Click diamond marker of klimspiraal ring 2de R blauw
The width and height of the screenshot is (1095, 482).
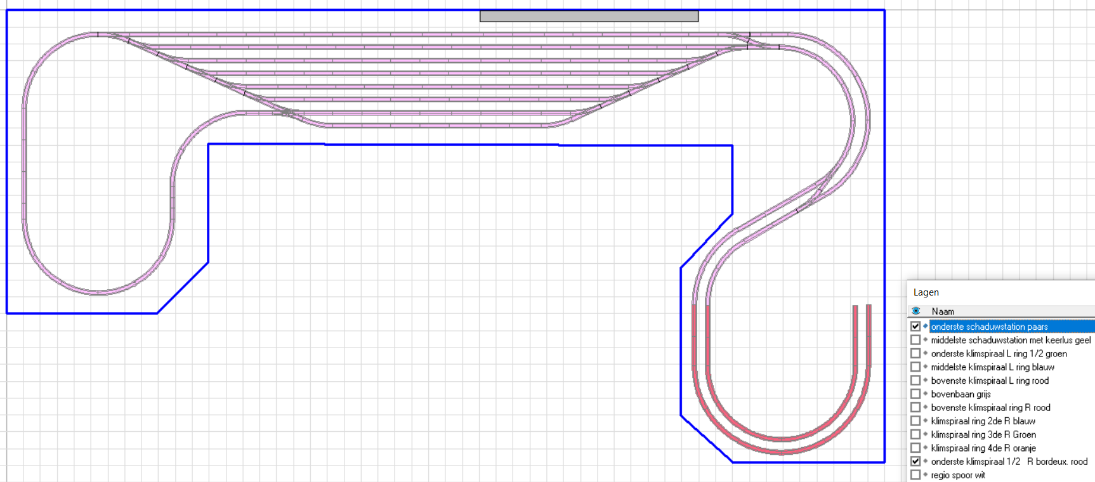pos(926,421)
